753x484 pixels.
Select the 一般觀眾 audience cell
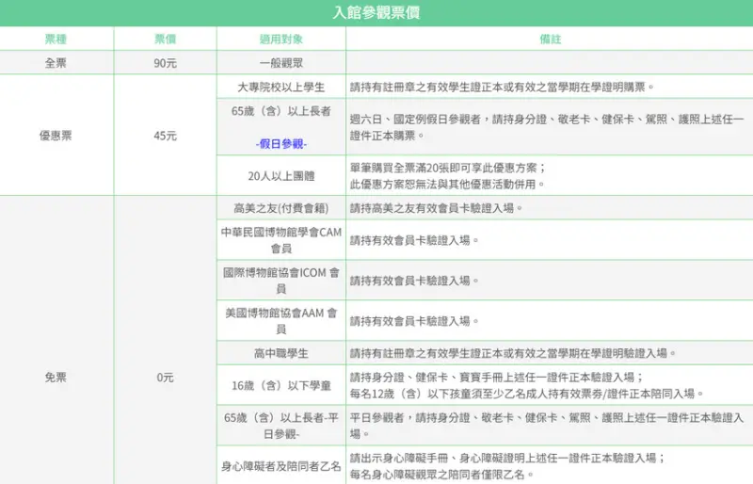tap(280, 63)
